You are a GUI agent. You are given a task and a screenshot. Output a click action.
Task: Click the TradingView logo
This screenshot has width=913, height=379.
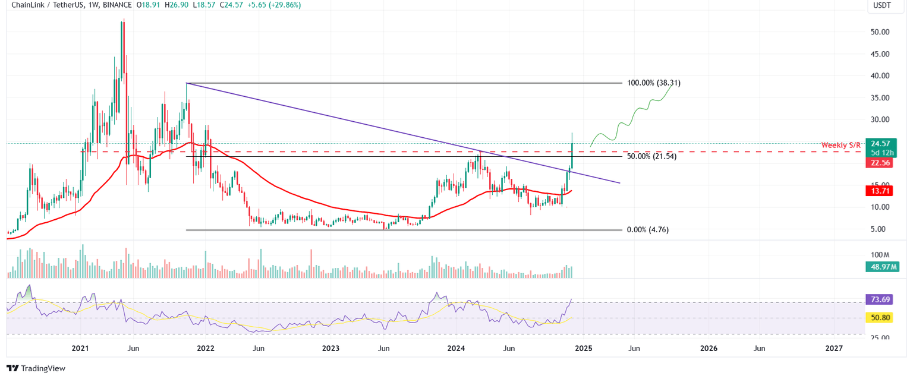36,368
